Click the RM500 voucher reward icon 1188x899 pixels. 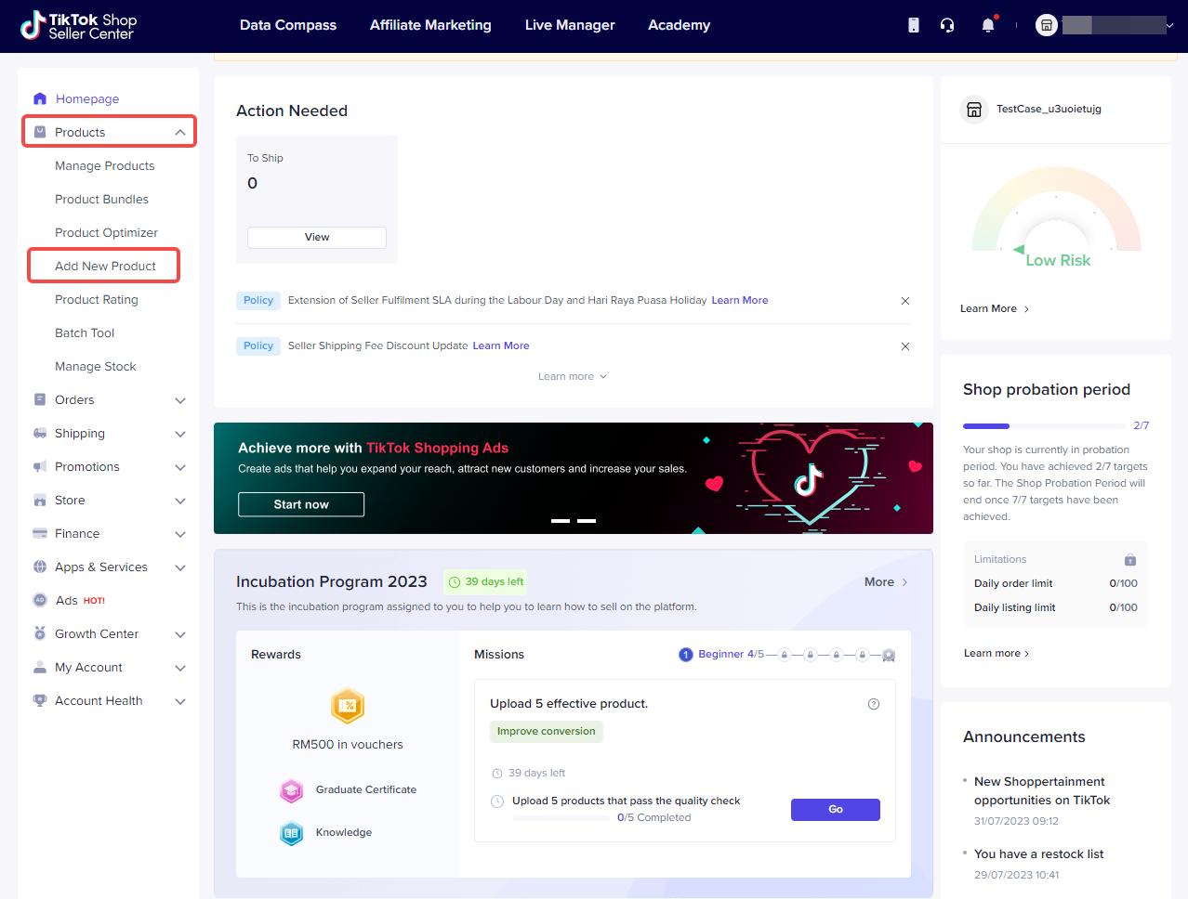pyautogui.click(x=348, y=706)
